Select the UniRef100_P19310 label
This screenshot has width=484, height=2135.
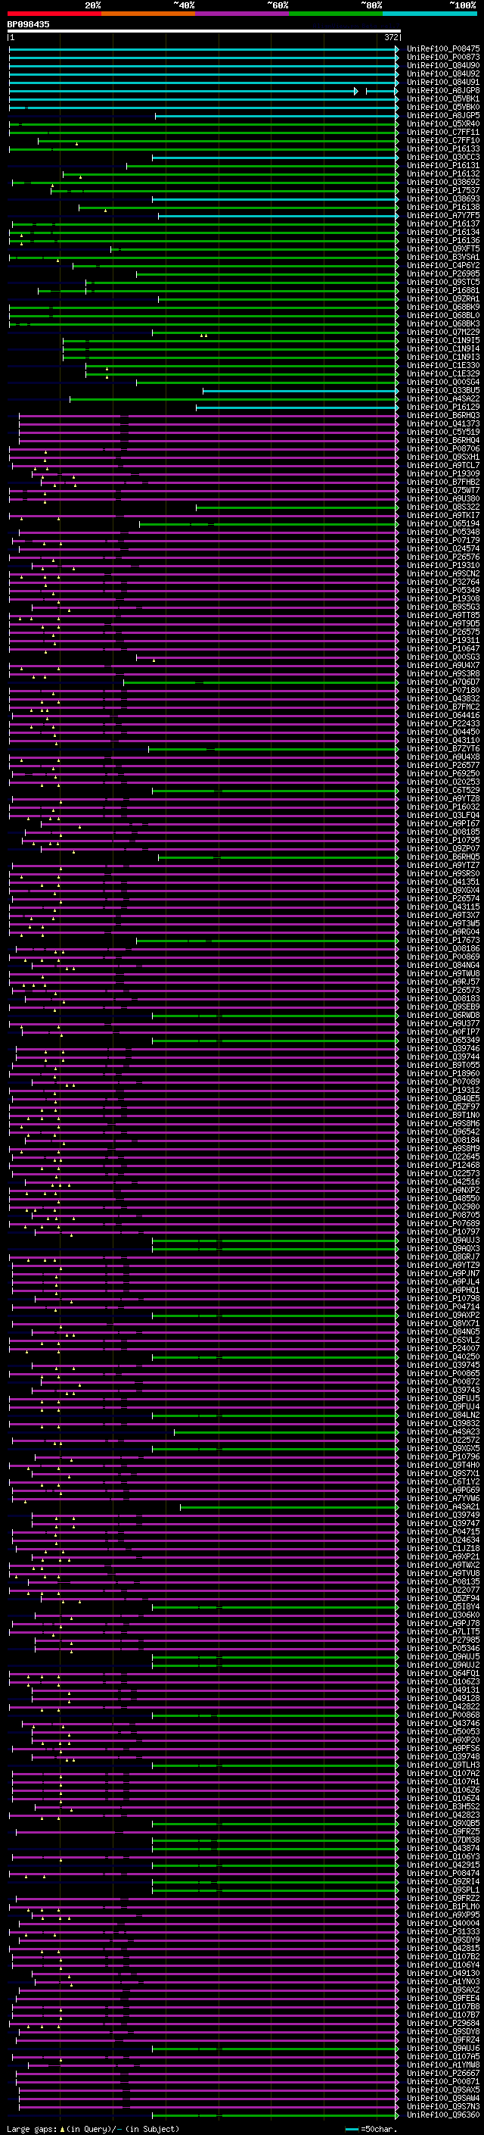coord(442,565)
